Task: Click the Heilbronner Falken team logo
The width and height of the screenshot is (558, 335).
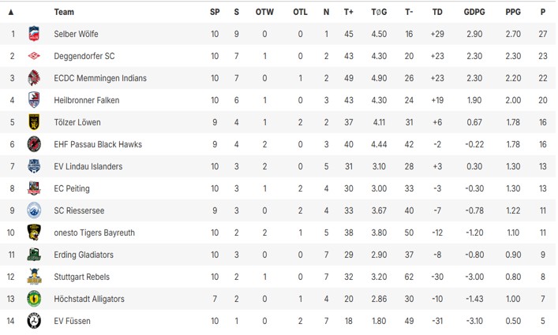Action: pyautogui.click(x=34, y=100)
